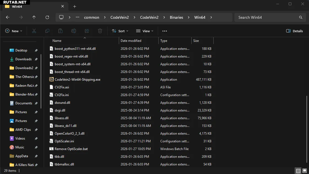The width and height of the screenshot is (309, 174).
Task: Switch to details list view layout
Action: [298, 171]
